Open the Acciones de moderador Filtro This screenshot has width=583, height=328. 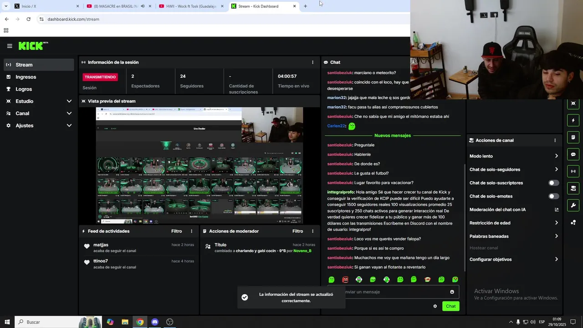tap(297, 231)
